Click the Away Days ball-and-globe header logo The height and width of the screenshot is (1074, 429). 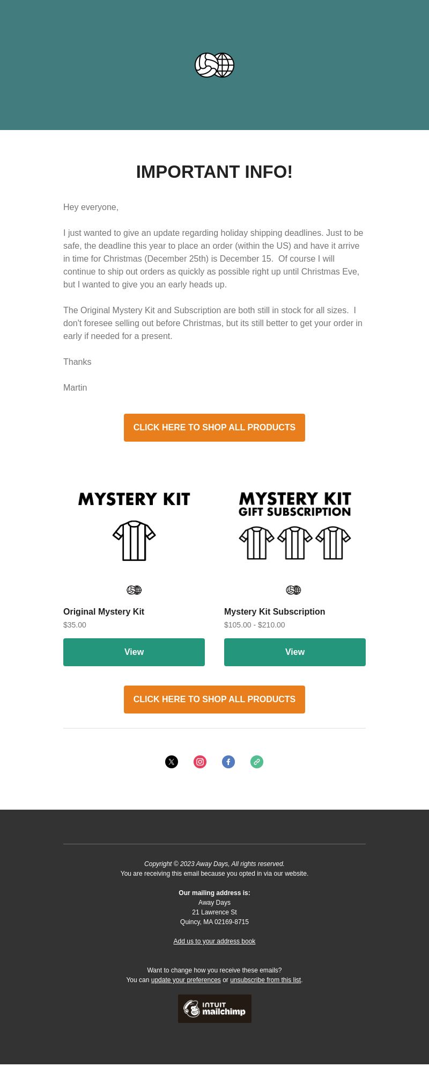click(x=214, y=65)
